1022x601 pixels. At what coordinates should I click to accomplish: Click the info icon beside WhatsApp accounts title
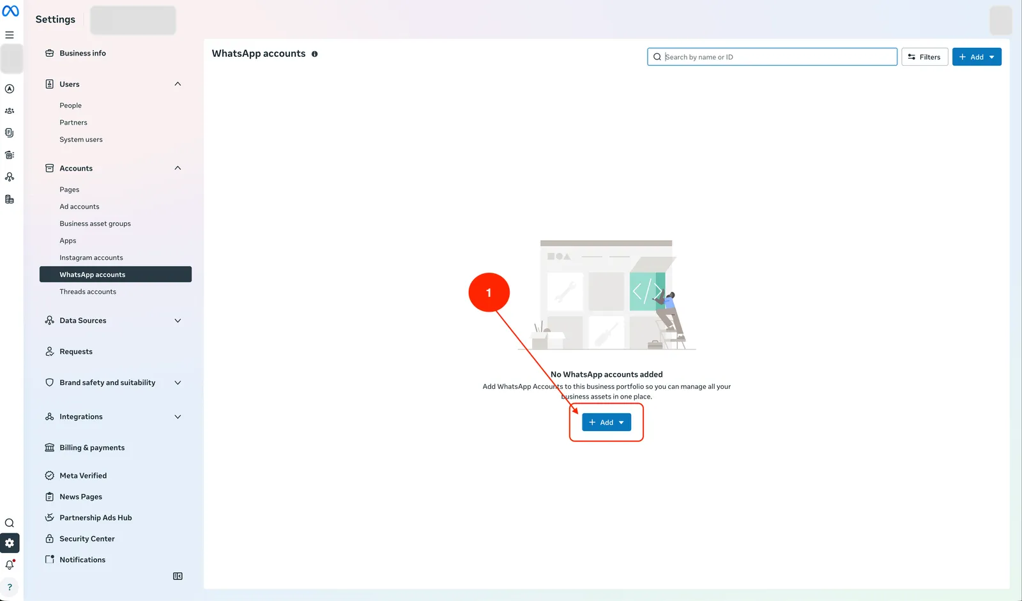point(314,54)
